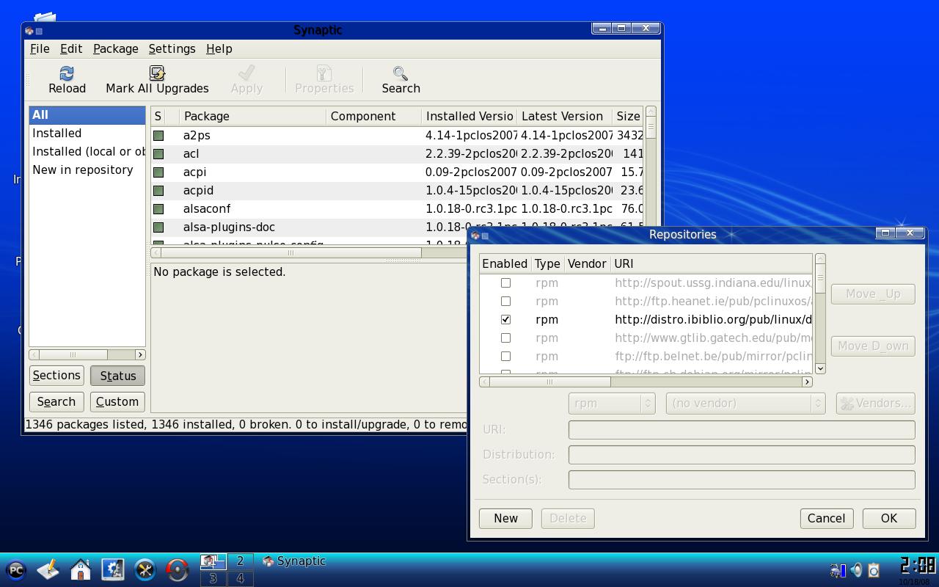The height and width of the screenshot is (587, 939).
Task: Disable the distro.ibiblio.org repository checkbox
Action: point(505,320)
